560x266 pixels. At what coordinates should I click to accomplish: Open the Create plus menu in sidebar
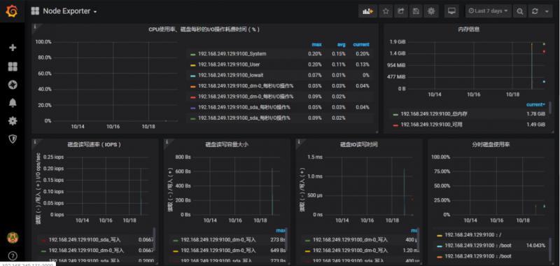point(13,48)
